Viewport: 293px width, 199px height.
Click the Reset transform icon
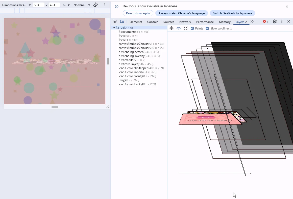tap(186, 28)
